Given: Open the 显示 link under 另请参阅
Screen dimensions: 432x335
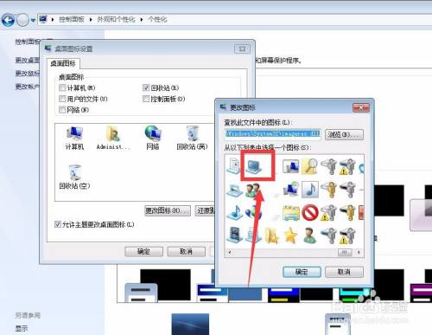Looking at the screenshot, I should click(22, 328).
